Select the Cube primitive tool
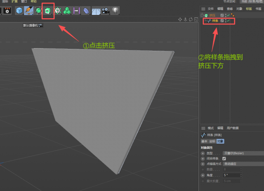The width and height of the screenshot is (264, 191). tap(19, 11)
